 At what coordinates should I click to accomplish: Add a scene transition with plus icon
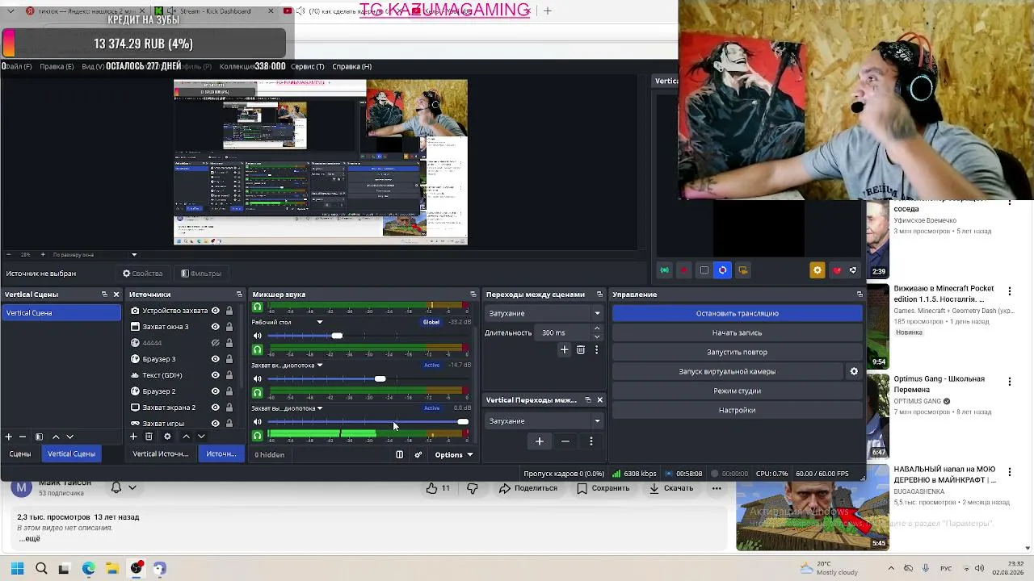coord(564,349)
